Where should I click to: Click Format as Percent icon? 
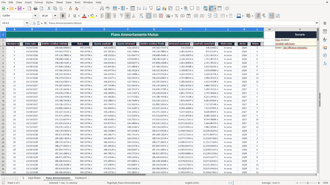tap(176, 16)
